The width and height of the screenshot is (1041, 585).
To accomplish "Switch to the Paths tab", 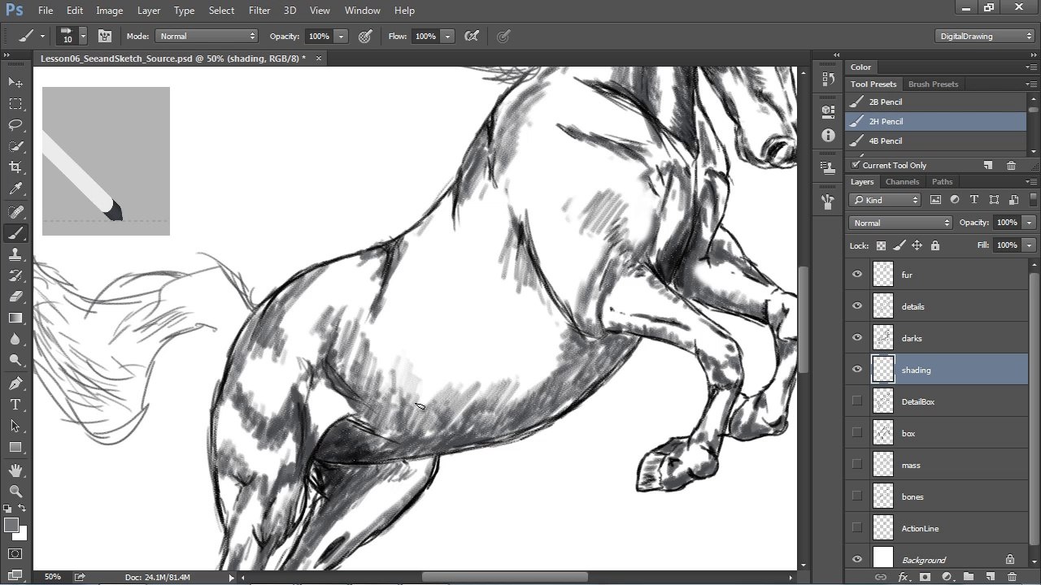I will click(942, 182).
